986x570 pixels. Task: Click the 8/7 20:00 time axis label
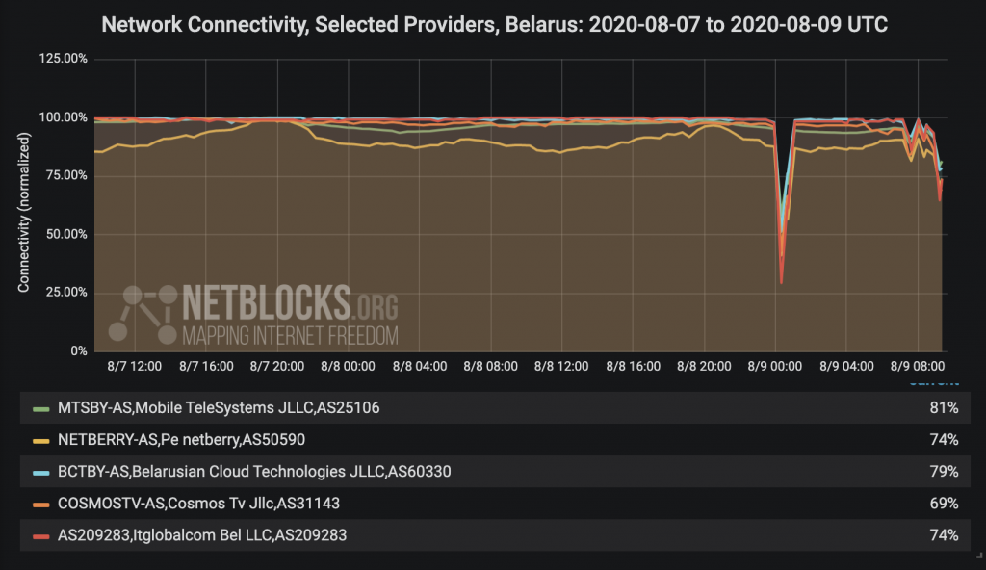tap(276, 366)
